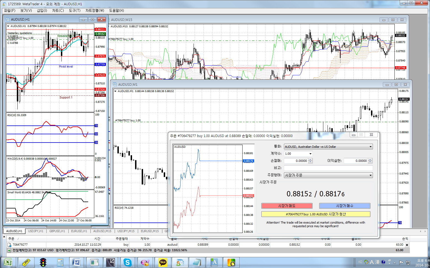Collapse the AUDUSD,H1 chart triangle menu
This screenshot has width=430, height=268.
pos(8,26)
